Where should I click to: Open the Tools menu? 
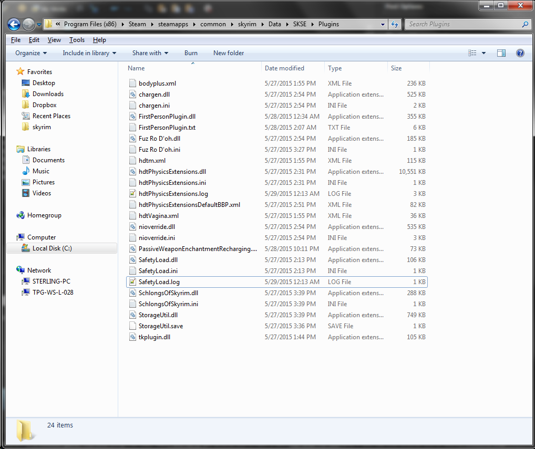(x=77, y=40)
